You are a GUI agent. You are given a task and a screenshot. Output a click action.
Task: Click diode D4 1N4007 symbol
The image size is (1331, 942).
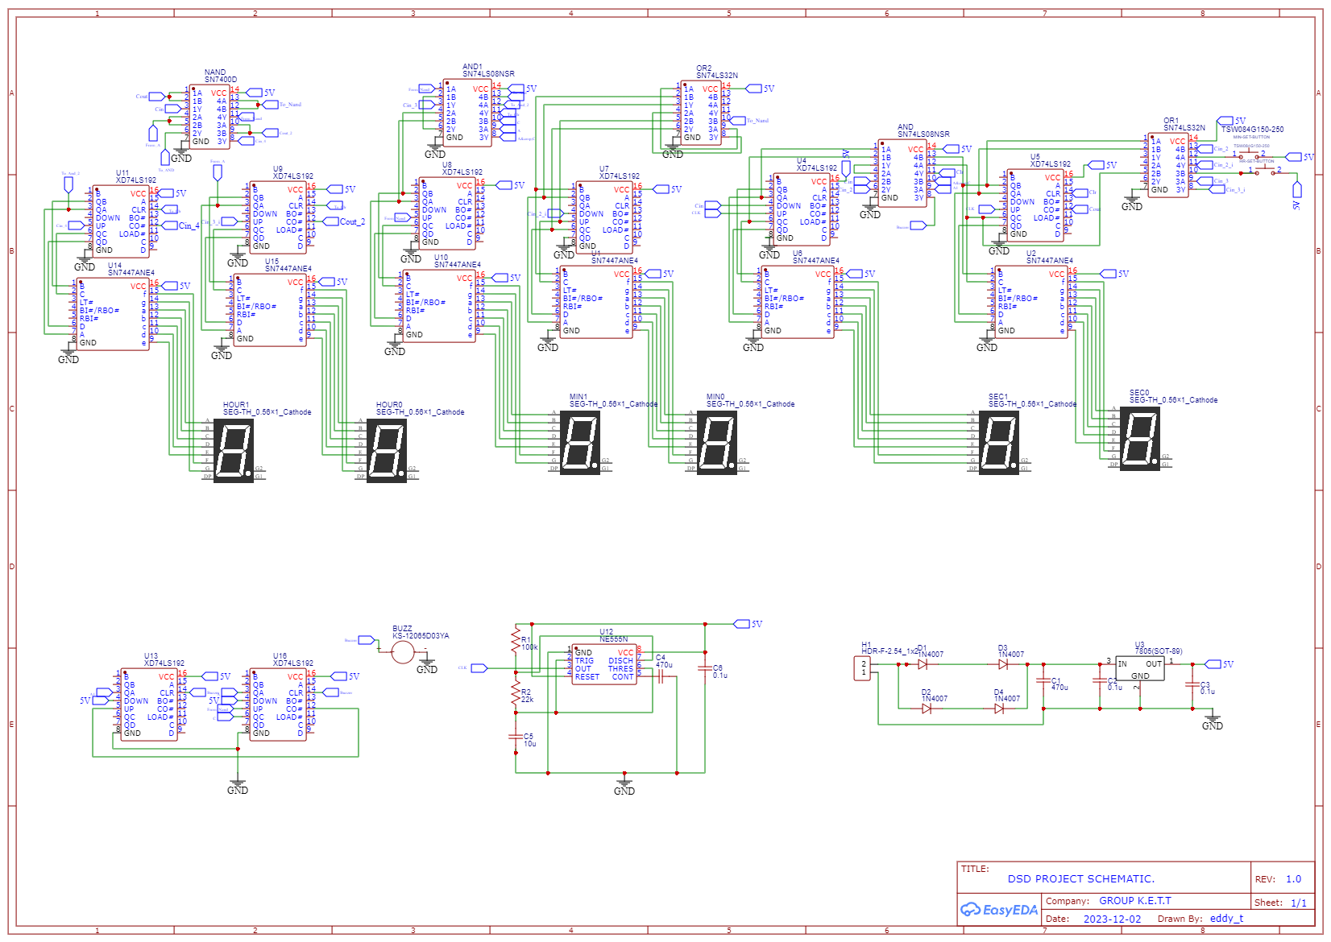pos(999,709)
